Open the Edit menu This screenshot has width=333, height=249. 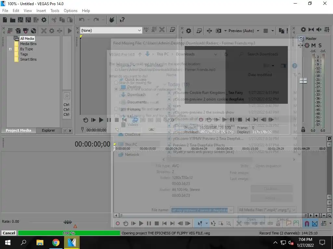(16, 11)
